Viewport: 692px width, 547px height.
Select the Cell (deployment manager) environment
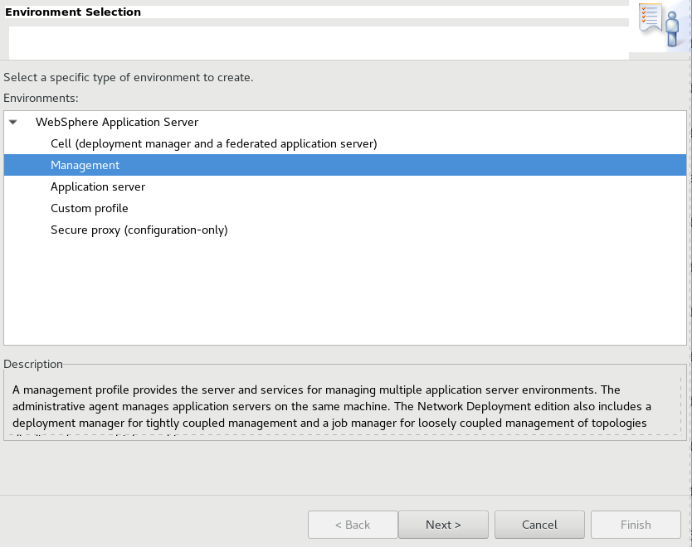point(213,143)
